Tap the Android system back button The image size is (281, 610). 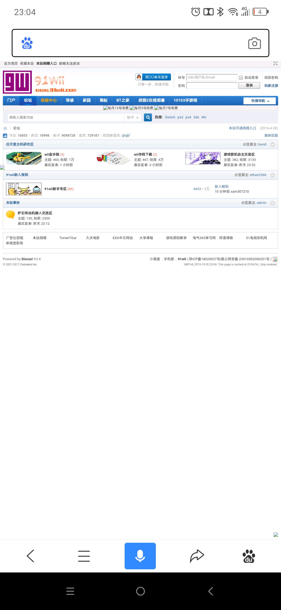click(211, 591)
